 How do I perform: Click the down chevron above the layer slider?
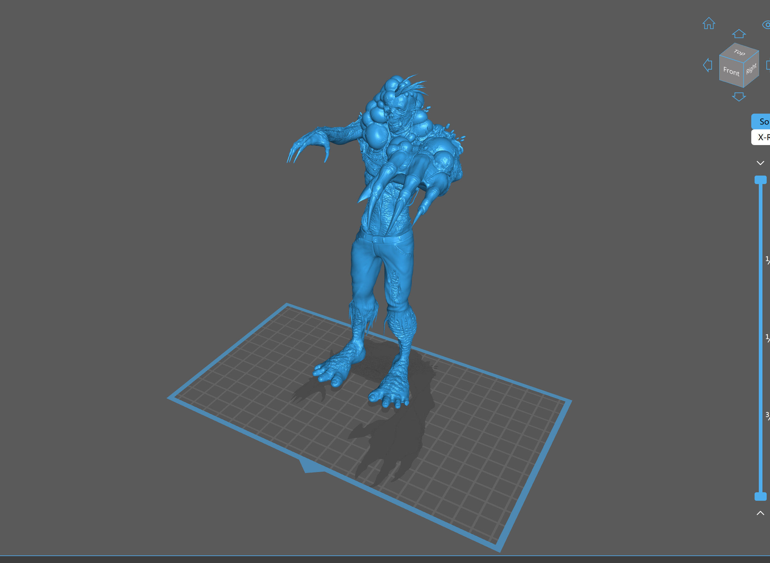point(760,163)
